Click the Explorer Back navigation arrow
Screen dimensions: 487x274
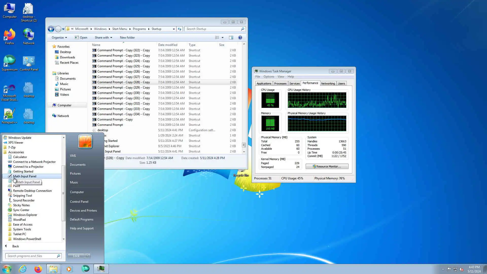point(51,29)
